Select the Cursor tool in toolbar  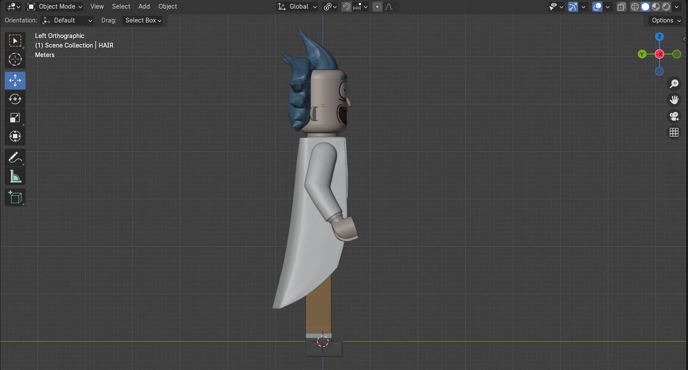15,60
